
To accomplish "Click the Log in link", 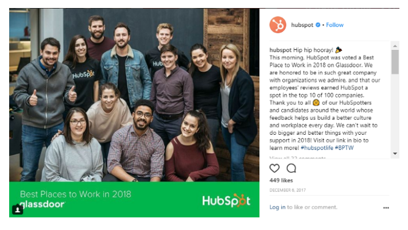I will [277, 207].
